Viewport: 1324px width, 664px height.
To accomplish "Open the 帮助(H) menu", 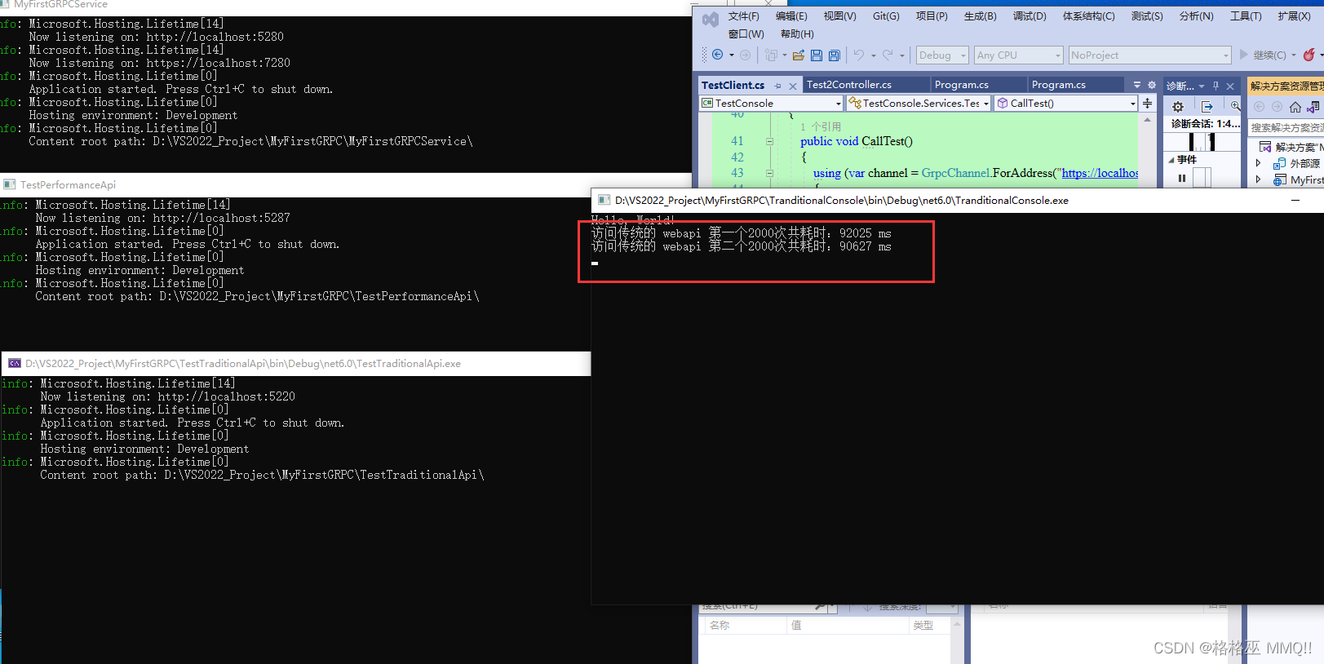I will coord(797,34).
